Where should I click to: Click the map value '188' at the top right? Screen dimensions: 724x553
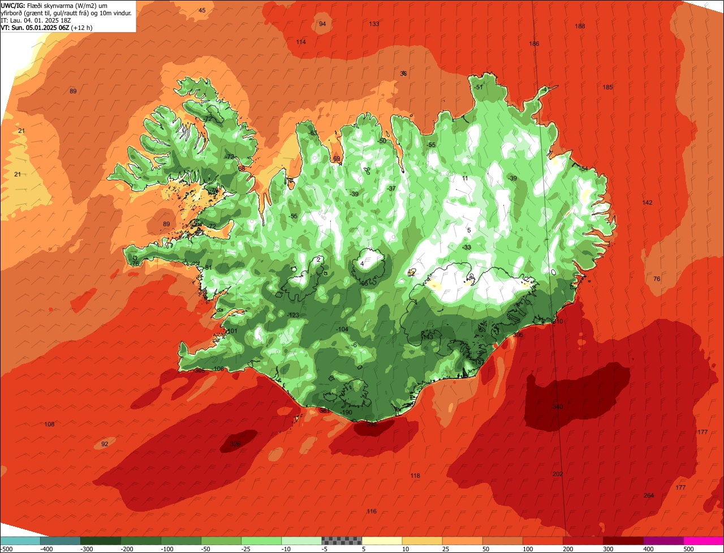pyautogui.click(x=580, y=27)
